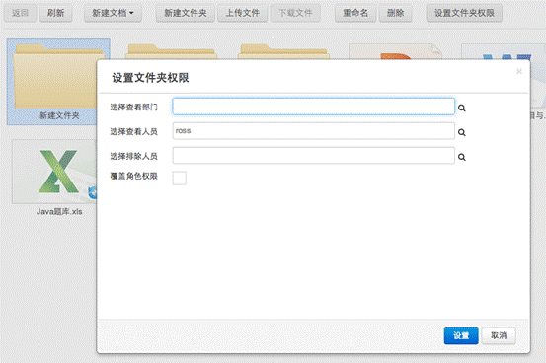Screen dimensions: 546x363
Task: Click the 新建文件夹 toolbar button
Action: click(186, 13)
